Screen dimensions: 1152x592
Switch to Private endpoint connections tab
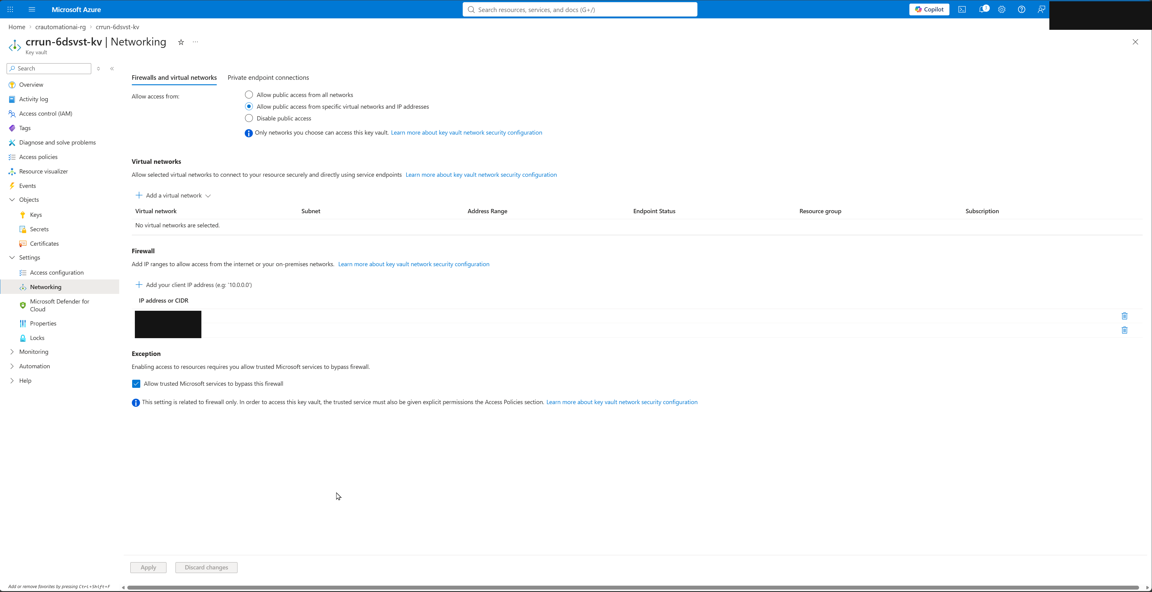tap(268, 77)
